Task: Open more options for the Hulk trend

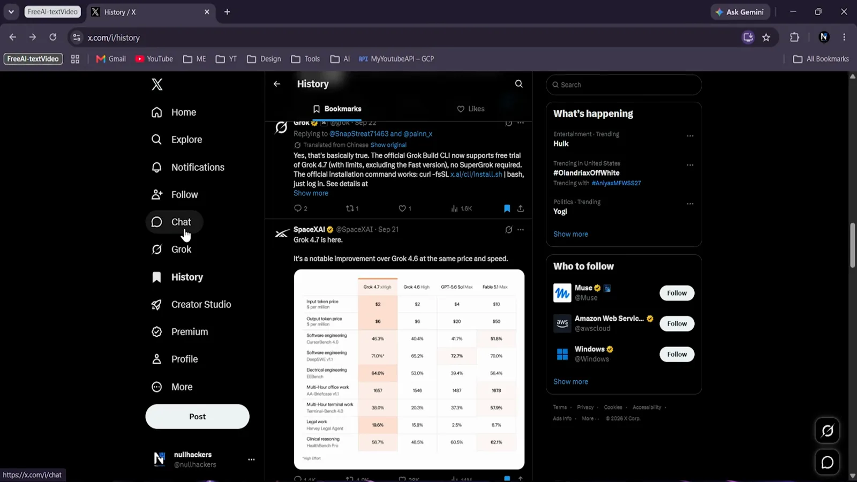Action: (x=690, y=136)
